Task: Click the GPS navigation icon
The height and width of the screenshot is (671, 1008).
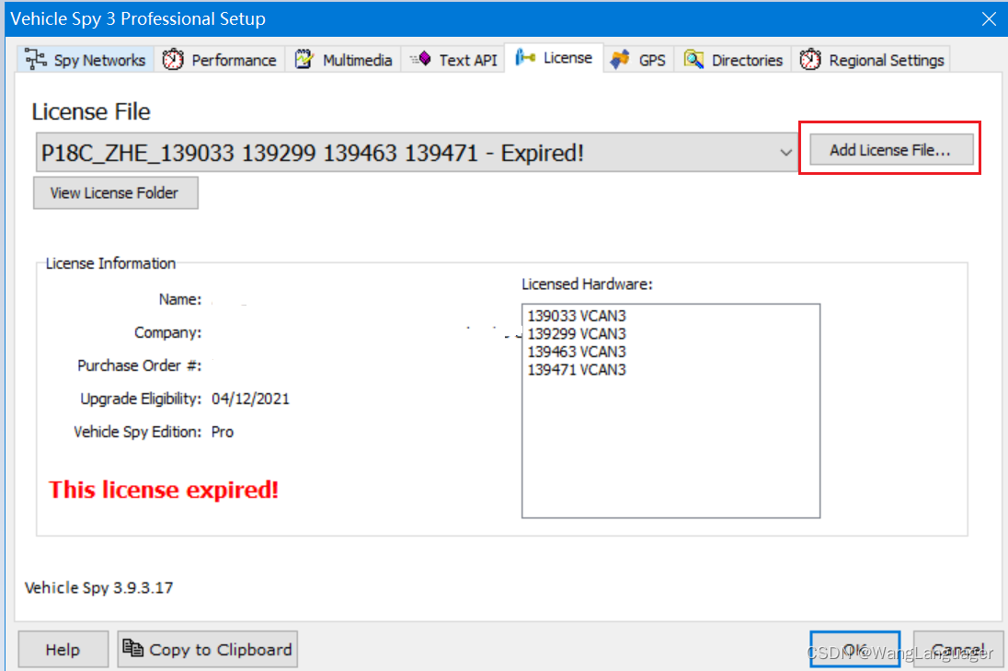Action: pyautogui.click(x=619, y=58)
